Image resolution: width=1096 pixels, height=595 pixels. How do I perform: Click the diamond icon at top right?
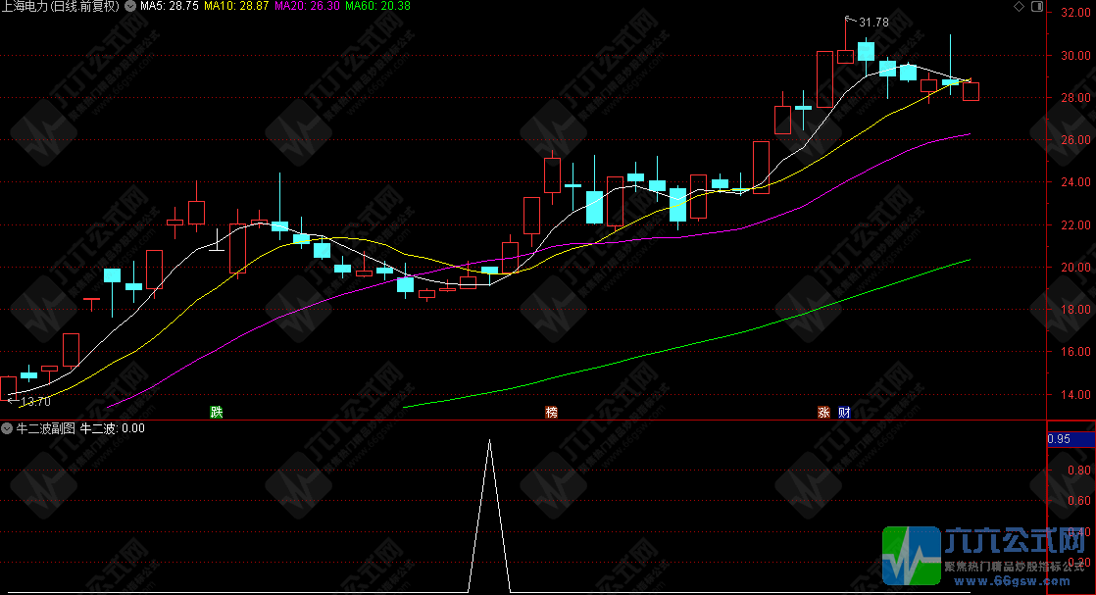(x=1020, y=7)
